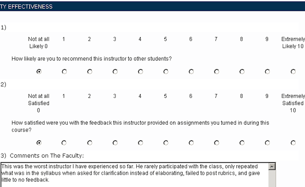Select Extremely Satisfied 10 for feedback

tap(293, 143)
